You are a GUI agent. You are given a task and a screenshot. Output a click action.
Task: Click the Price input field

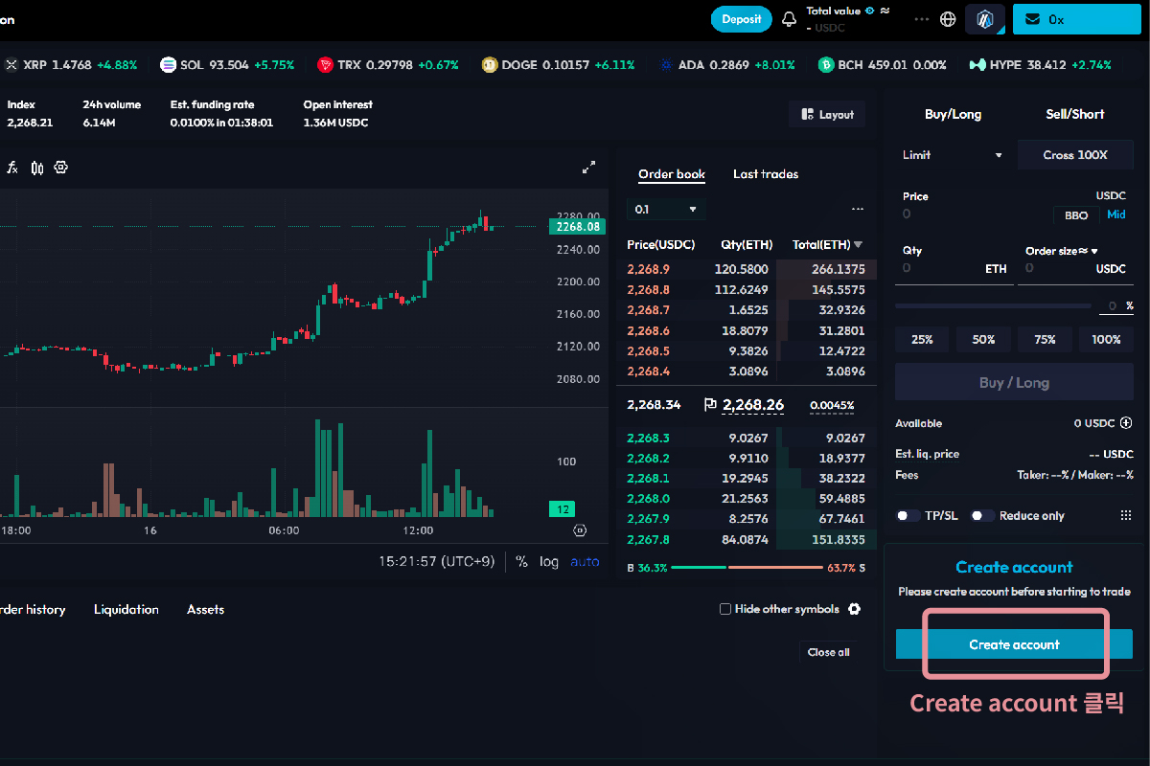point(968,214)
